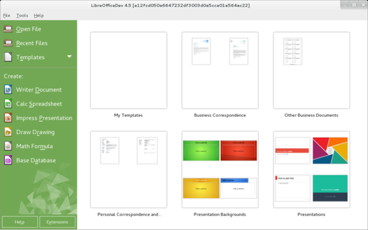
Task: Click the Templates page icon
Action: tap(8, 57)
